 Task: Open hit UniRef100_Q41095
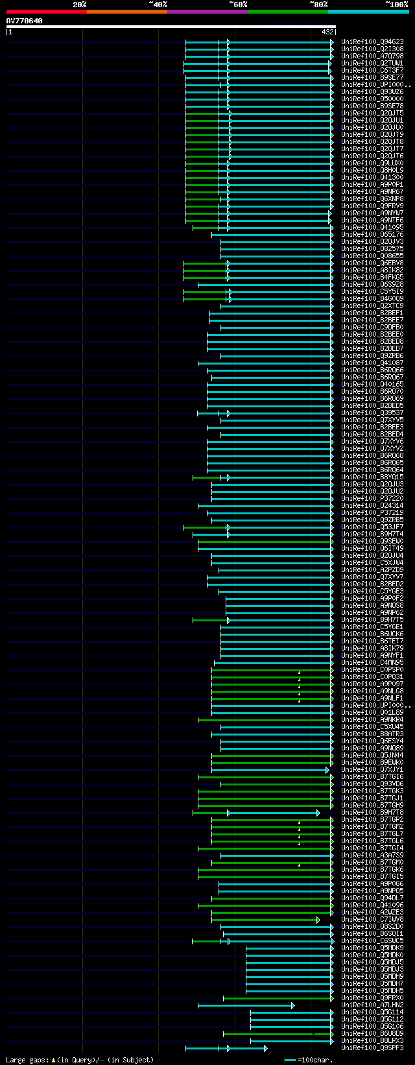372,228
